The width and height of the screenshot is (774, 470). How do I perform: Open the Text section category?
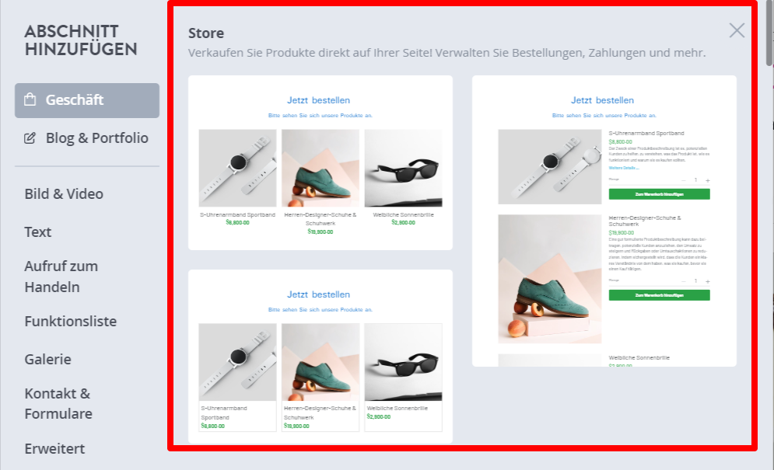pos(38,232)
